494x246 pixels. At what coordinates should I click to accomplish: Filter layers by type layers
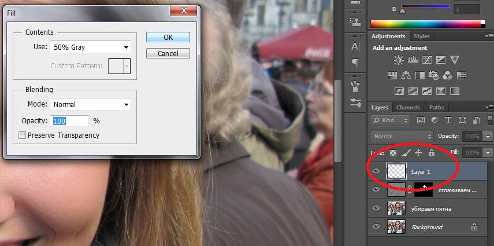point(448,120)
